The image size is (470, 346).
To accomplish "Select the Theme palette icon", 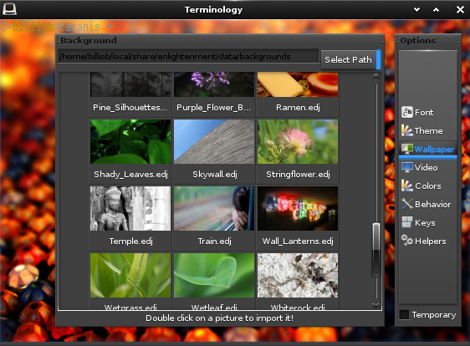I will pyautogui.click(x=406, y=130).
